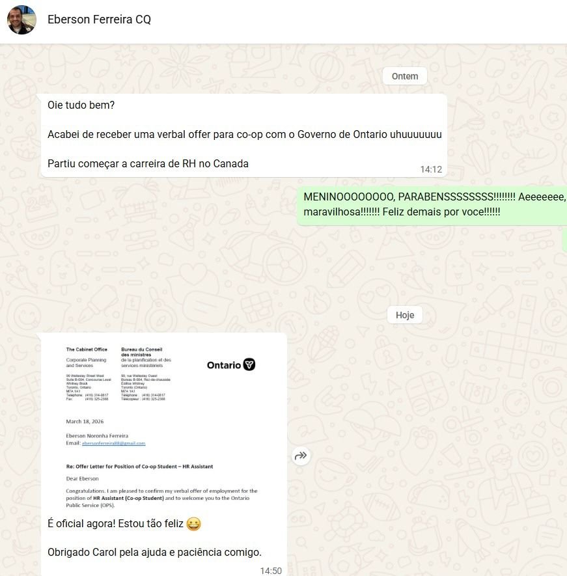Image resolution: width=567 pixels, height=576 pixels.
Task: Click the "March 18, 2026" date in the letter
Action: coord(85,421)
